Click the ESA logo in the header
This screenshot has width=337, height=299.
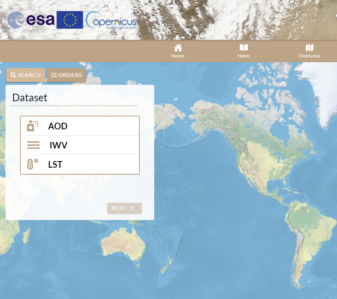31,20
